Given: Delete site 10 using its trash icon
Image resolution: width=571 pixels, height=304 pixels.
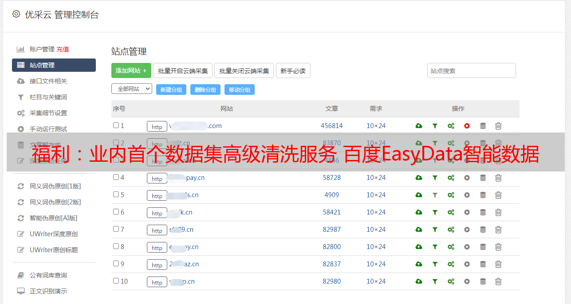Looking at the screenshot, I should point(498,281).
